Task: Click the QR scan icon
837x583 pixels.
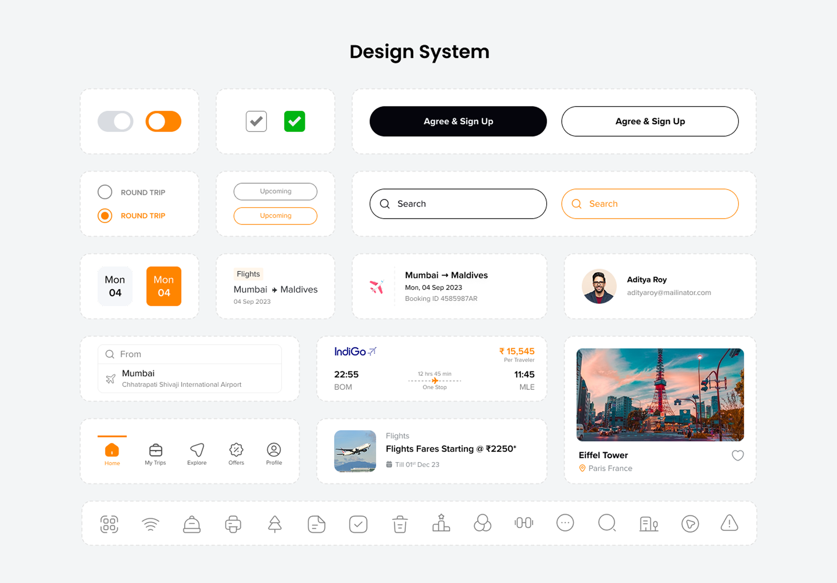Action: (109, 524)
